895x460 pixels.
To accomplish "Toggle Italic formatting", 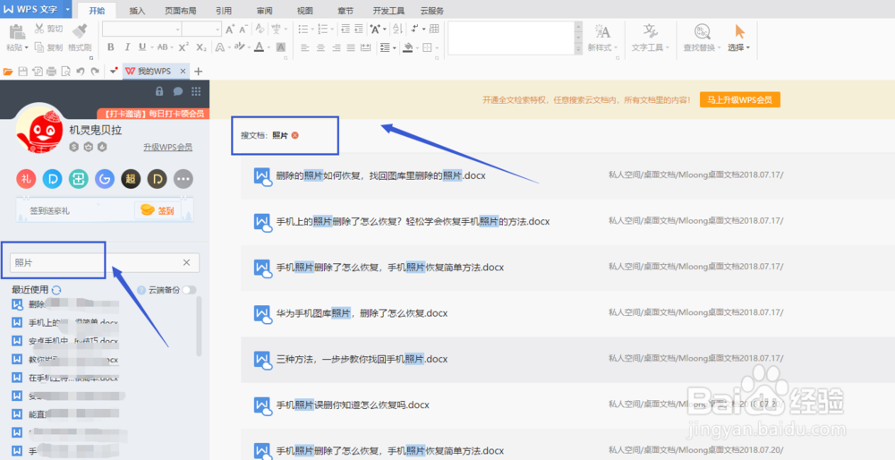I will [127, 47].
